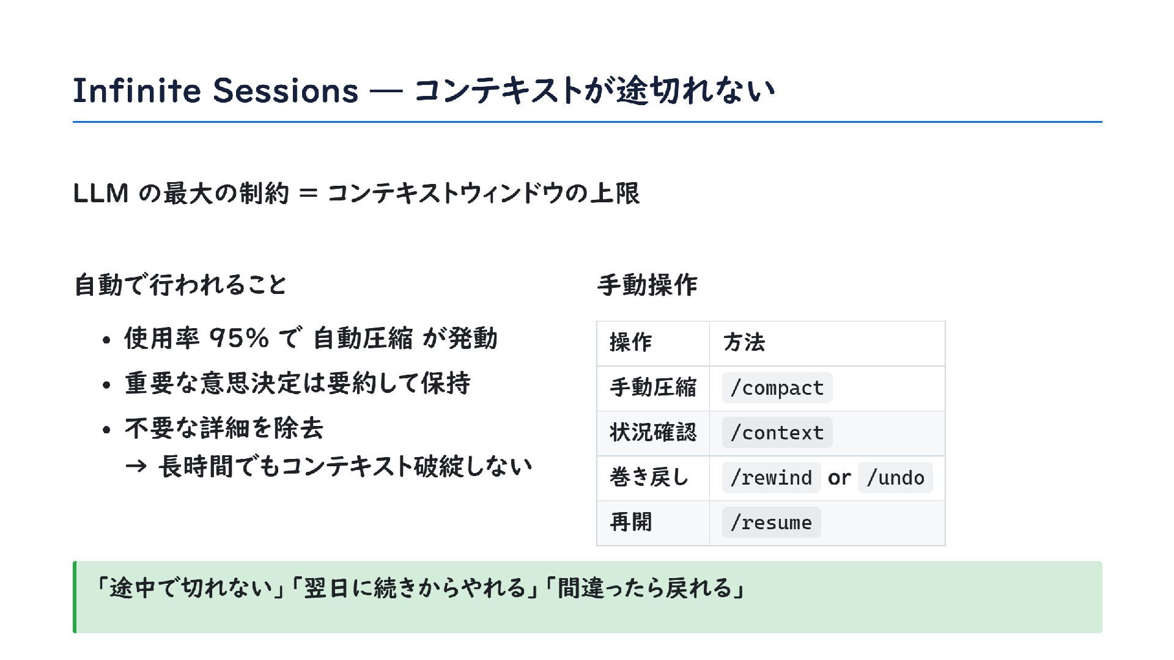Screen dimensions: 1174x660
Task: Click the /undo command chip
Action: click(x=895, y=477)
